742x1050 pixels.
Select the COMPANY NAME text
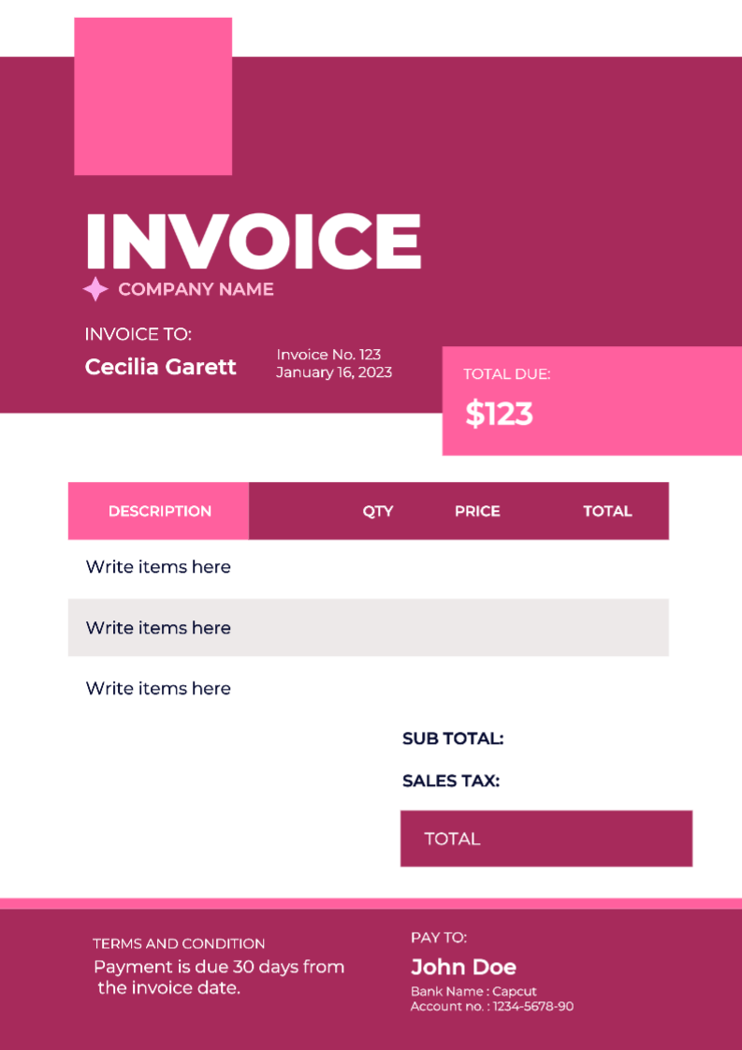point(196,289)
